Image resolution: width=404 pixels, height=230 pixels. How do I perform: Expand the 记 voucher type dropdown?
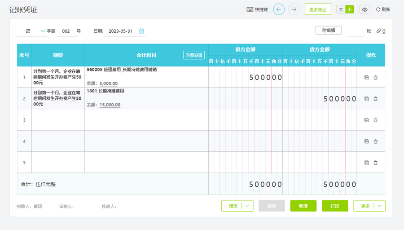pos(43,31)
